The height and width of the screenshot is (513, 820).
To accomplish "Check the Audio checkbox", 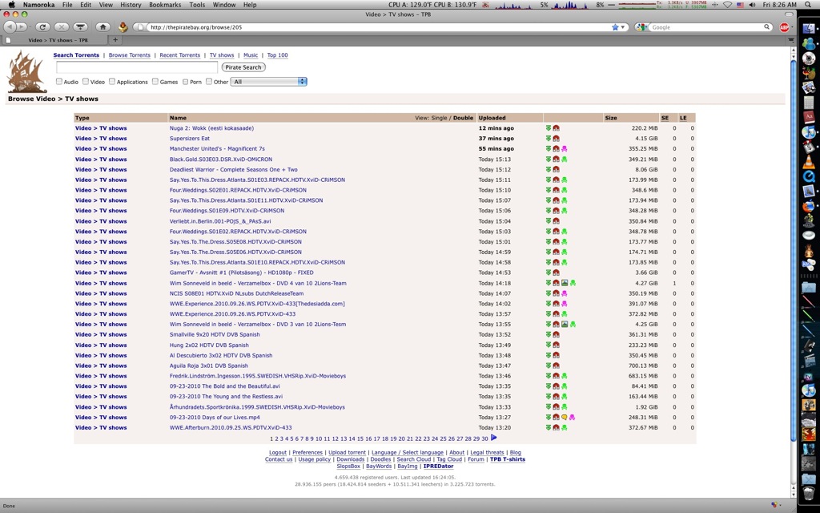I will pos(59,81).
